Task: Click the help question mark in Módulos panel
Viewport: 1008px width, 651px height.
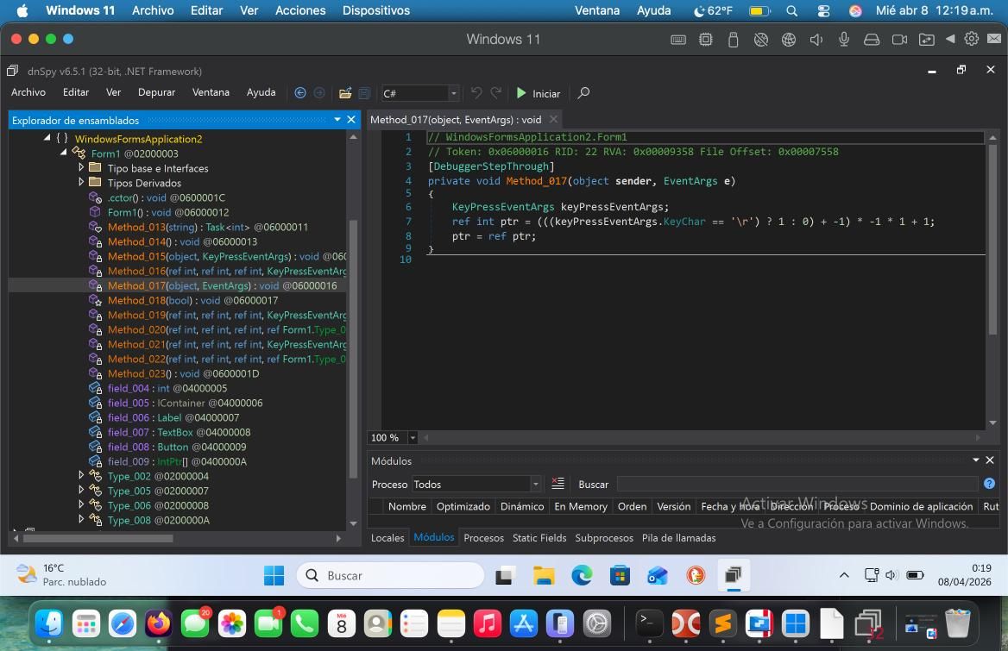Action: pos(989,484)
